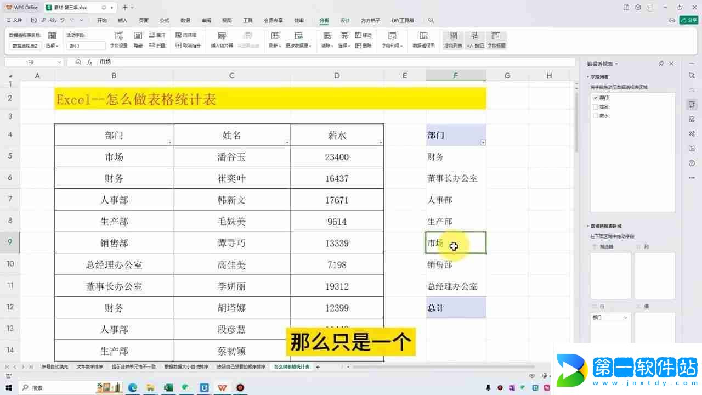Check the 部门 field checkbox
Screen dimensions: 702x395
[596, 97]
